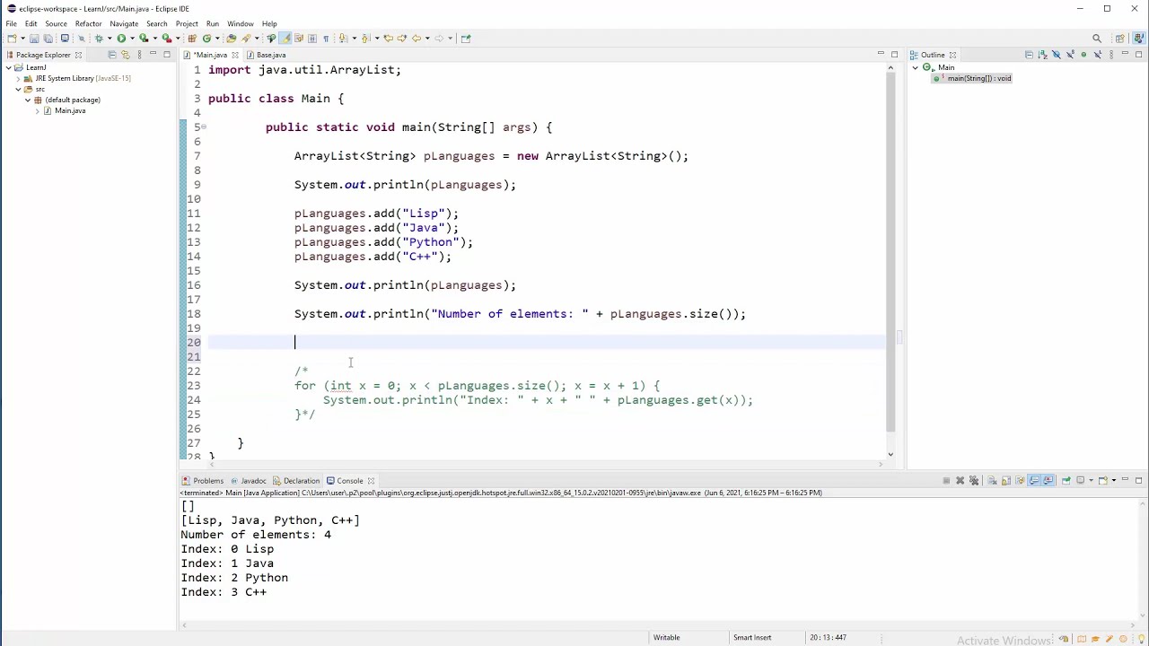Maximize the Console view
The image size is (1149, 646).
click(1138, 481)
